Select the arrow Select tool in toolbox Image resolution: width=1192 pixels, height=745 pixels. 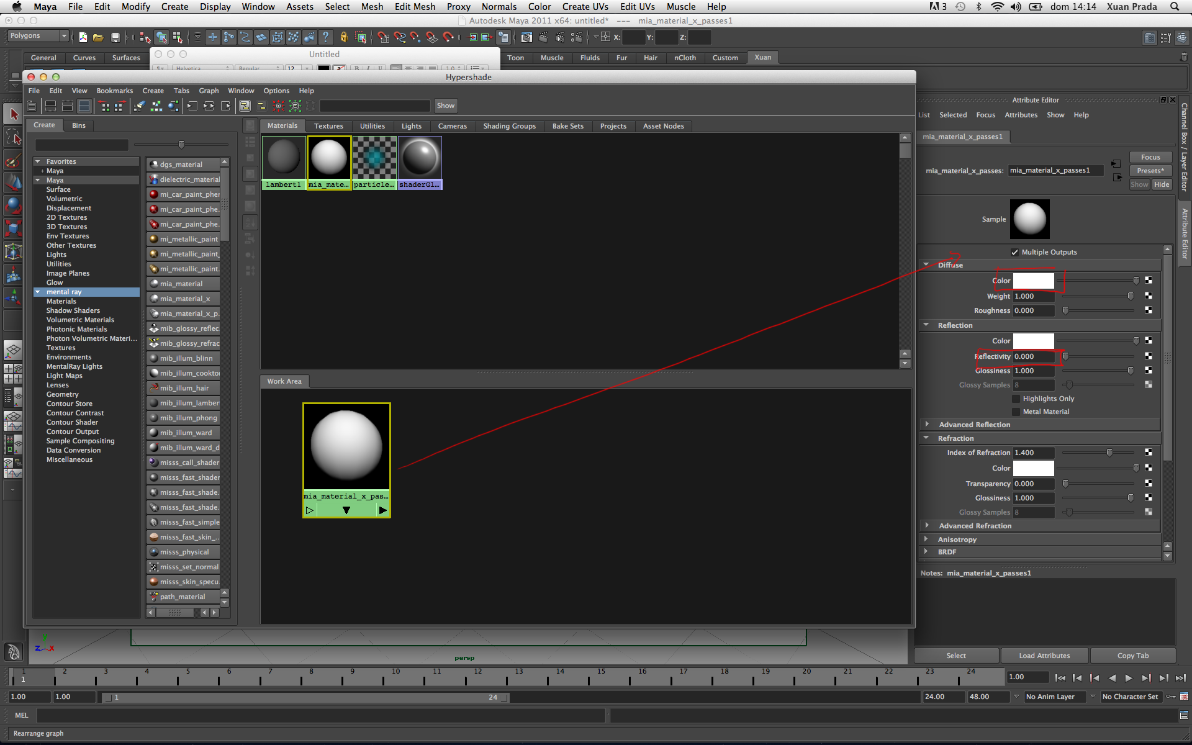[13, 114]
